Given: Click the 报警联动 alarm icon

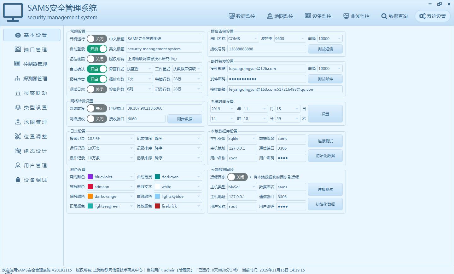Looking at the screenshot, I should 18,93.
